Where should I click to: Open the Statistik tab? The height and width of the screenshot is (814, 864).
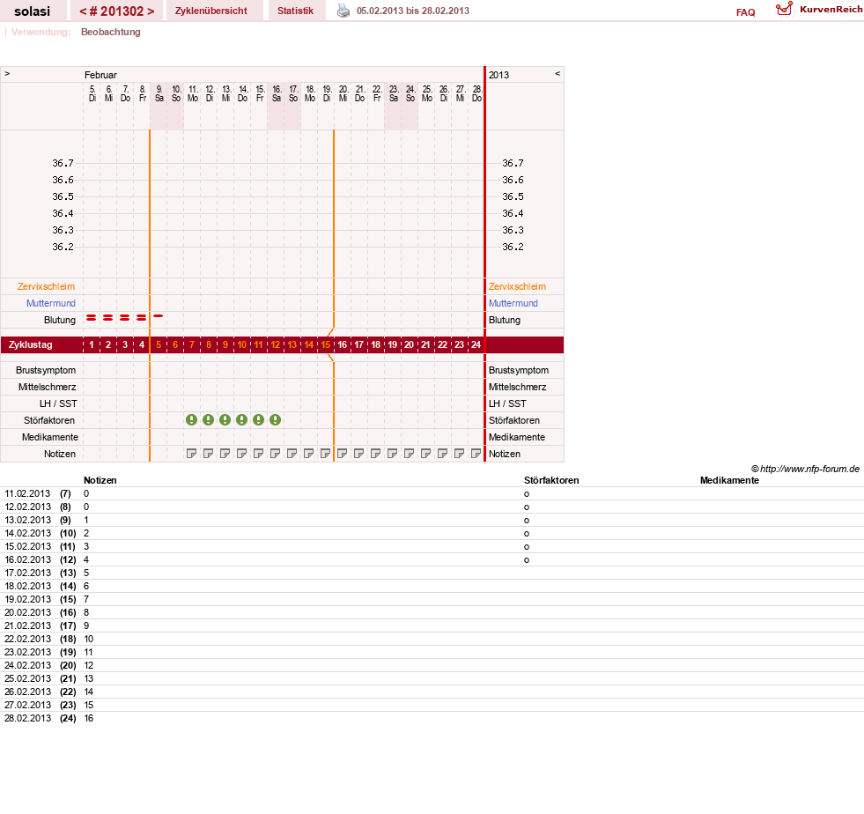click(x=295, y=11)
